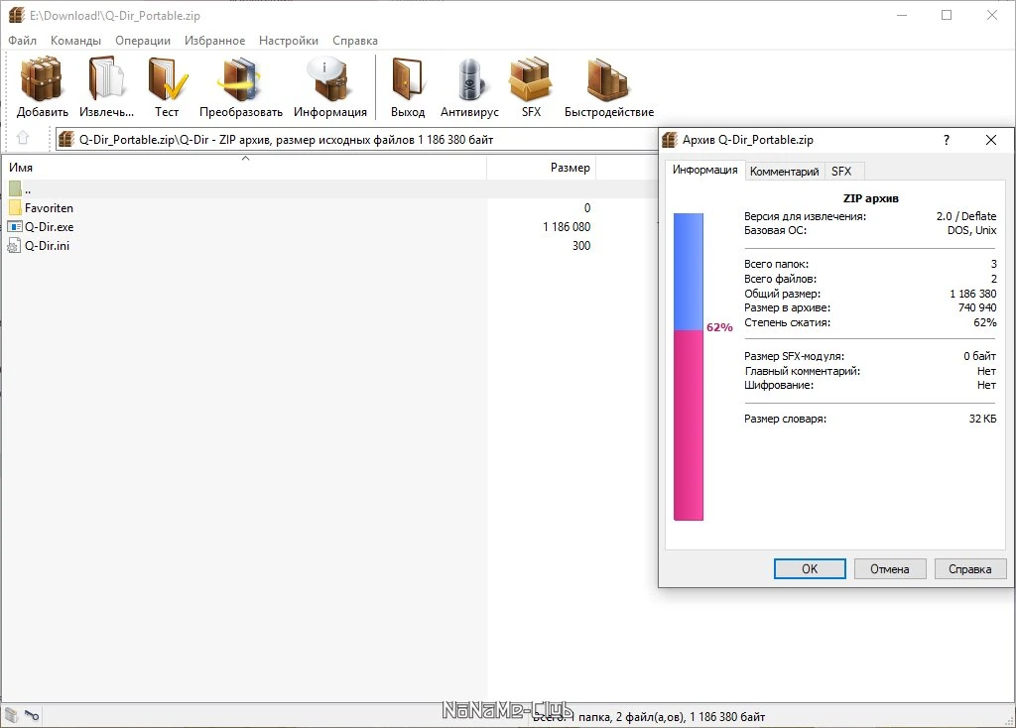Click the Добавить (Add) toolbar icon
1016x728 pixels.
(x=42, y=79)
